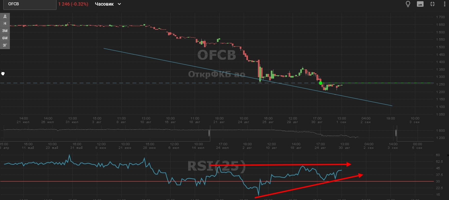The height and width of the screenshot is (200, 449).
Task: Click the 3 авг date label
Action: [97, 122]
